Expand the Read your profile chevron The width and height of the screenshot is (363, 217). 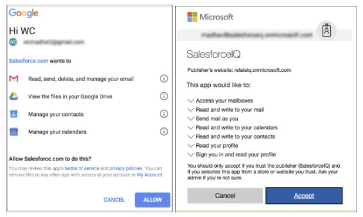[x=190, y=146]
